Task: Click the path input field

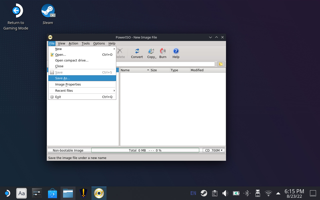Action: tap(165, 64)
